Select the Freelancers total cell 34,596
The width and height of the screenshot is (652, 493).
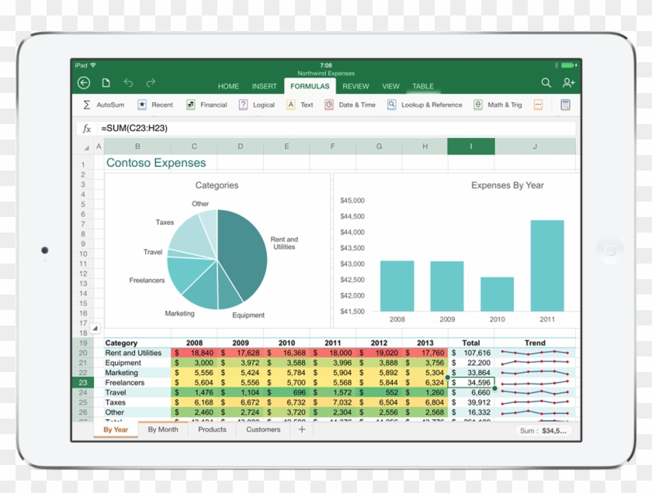pos(472,382)
